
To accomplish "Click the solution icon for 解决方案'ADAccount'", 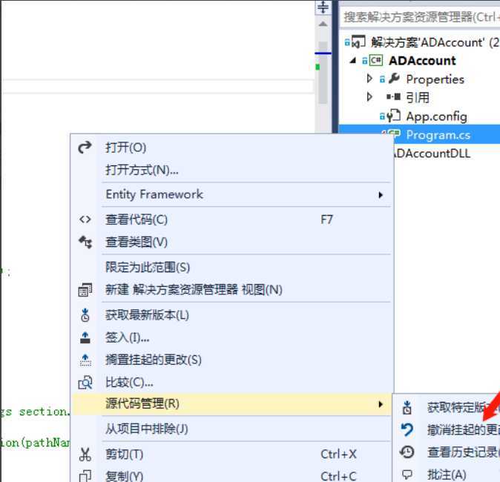I will pyautogui.click(x=358, y=42).
